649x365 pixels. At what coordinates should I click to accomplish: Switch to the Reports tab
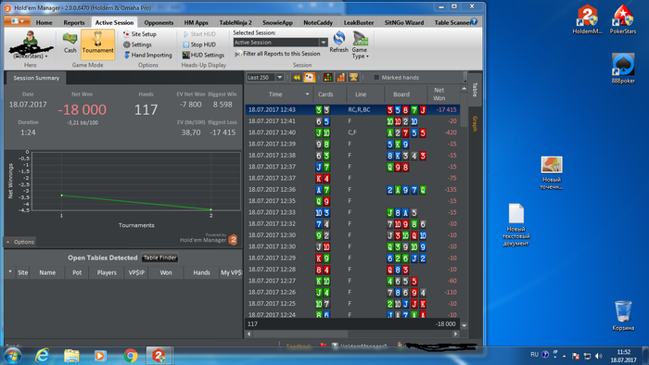73,23
